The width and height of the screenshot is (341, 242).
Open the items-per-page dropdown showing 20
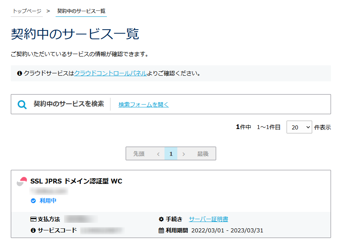(299, 127)
